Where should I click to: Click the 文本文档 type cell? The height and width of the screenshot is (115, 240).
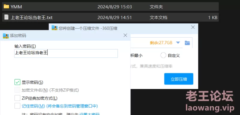click(x=158, y=18)
